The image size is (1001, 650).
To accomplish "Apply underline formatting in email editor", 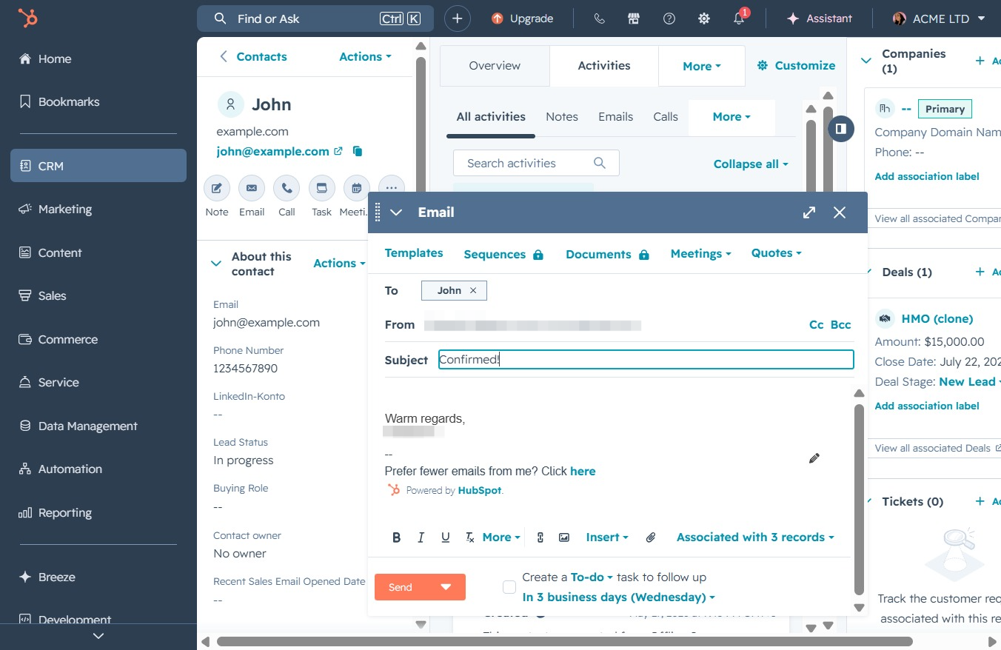I will 445,537.
